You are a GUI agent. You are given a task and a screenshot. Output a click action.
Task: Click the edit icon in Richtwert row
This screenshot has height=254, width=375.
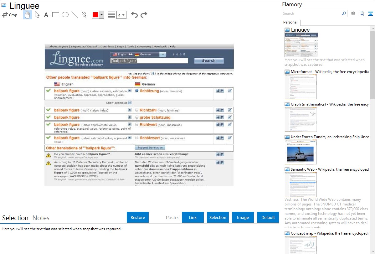pos(229,124)
